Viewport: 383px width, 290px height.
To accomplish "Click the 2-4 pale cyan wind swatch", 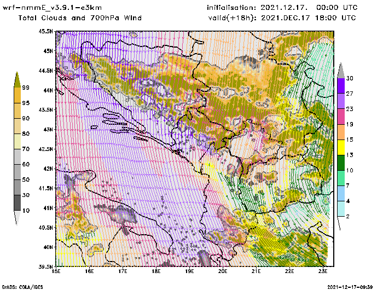I will pos(341,209).
